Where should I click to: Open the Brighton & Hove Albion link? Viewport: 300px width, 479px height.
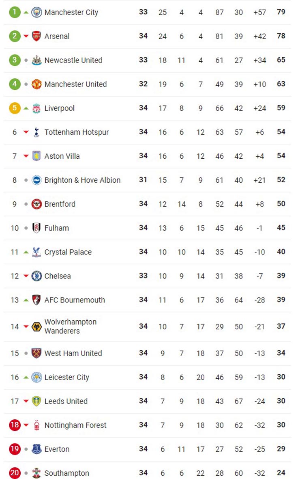(x=82, y=180)
